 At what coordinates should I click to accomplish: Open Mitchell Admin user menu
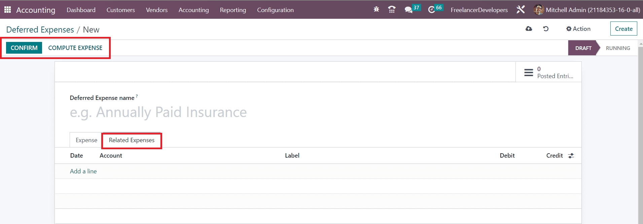point(587,10)
